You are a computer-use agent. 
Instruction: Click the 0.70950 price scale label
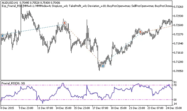(x=179, y=71)
